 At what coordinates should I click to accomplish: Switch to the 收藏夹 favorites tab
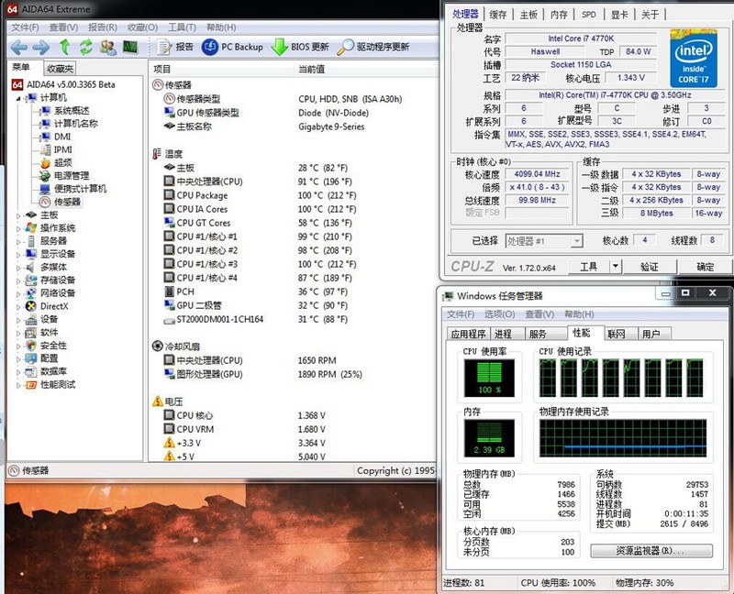pyautogui.click(x=60, y=69)
